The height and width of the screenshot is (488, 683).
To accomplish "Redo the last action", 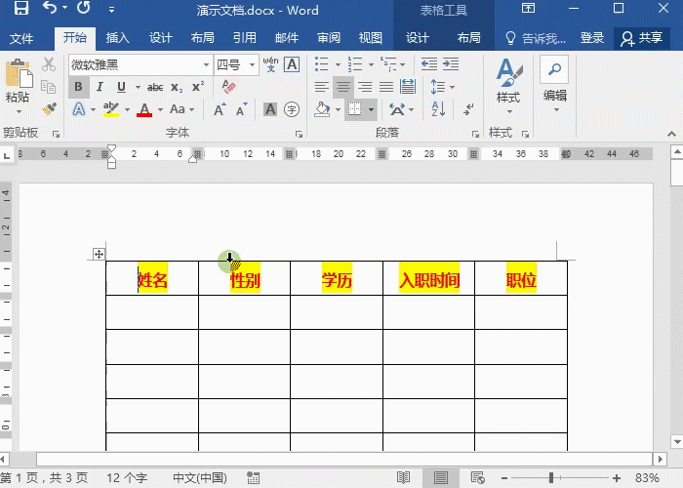I will pos(83,8).
